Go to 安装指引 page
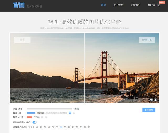 point(135,5)
